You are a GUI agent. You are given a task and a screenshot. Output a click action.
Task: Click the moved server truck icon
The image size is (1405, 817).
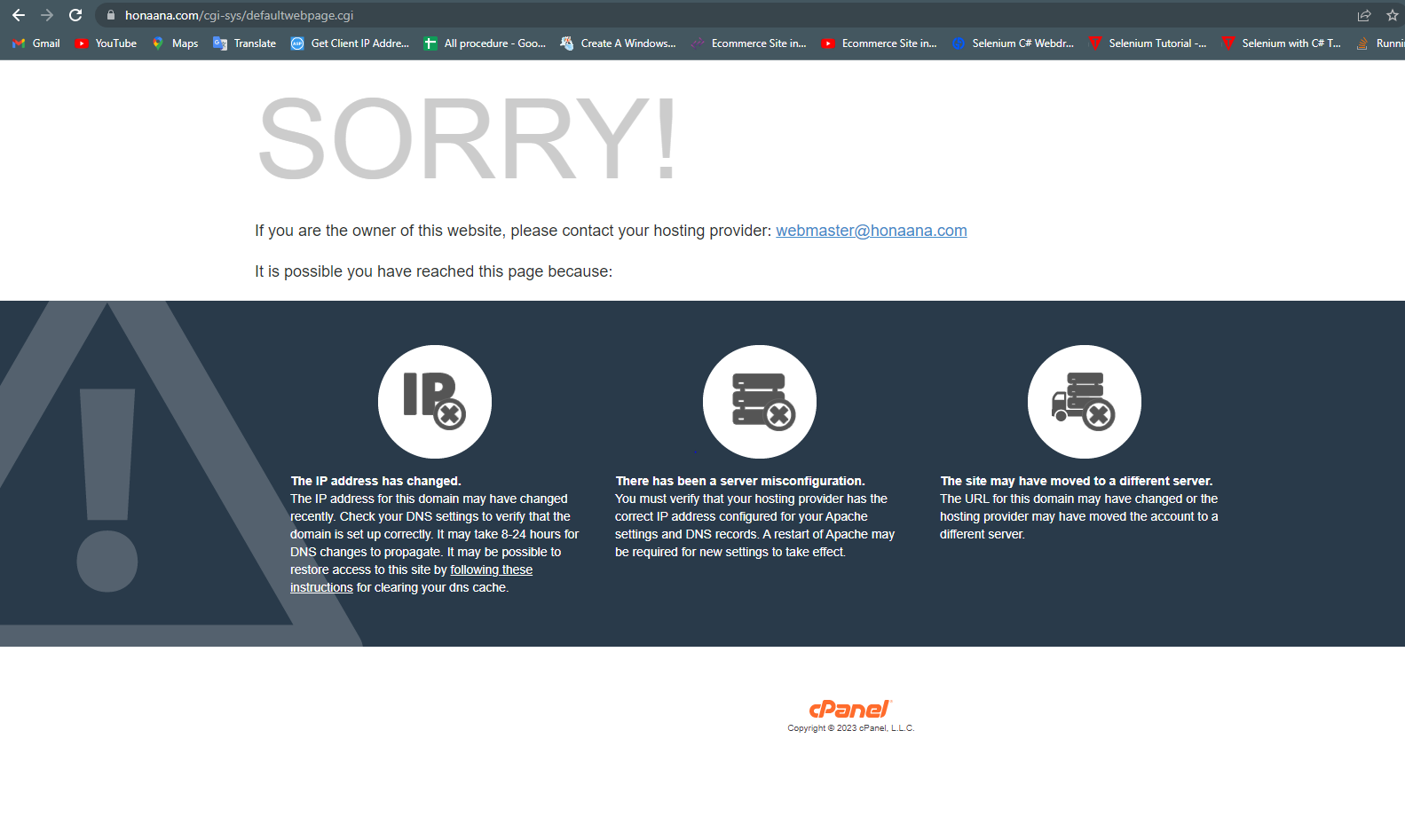tap(1085, 401)
